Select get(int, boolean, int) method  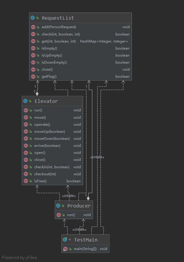80,41
